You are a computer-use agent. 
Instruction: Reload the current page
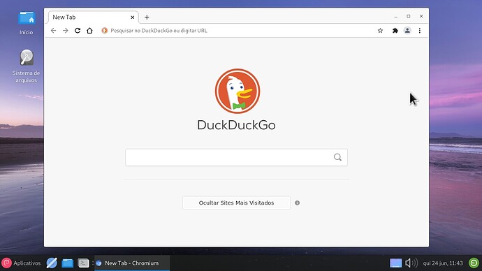(78, 31)
